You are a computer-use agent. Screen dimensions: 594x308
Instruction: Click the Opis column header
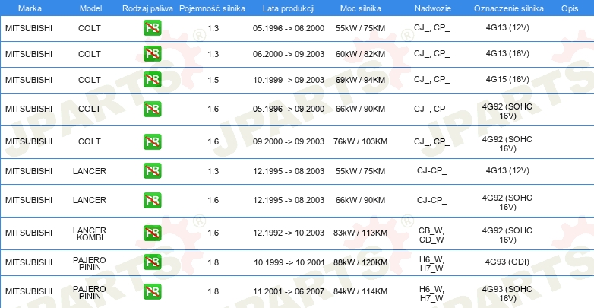[x=570, y=8]
